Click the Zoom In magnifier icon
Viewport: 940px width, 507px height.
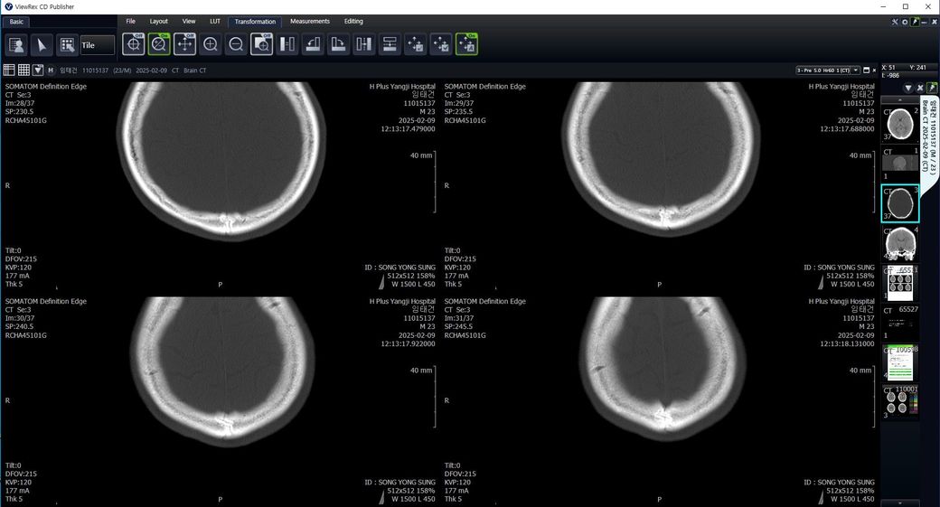211,44
